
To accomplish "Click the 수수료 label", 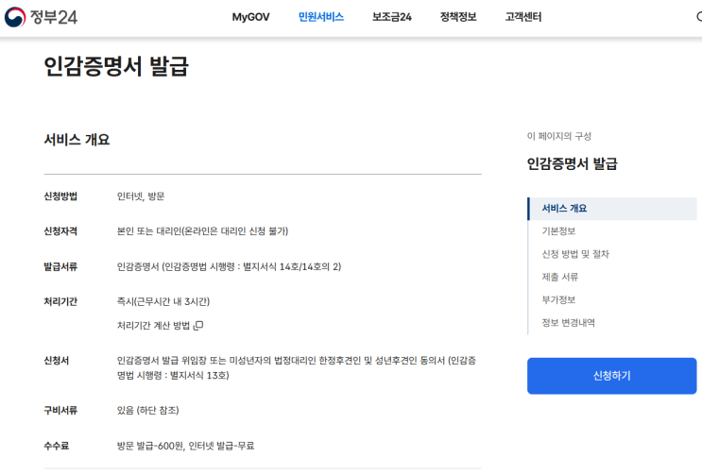I will click(x=57, y=446).
